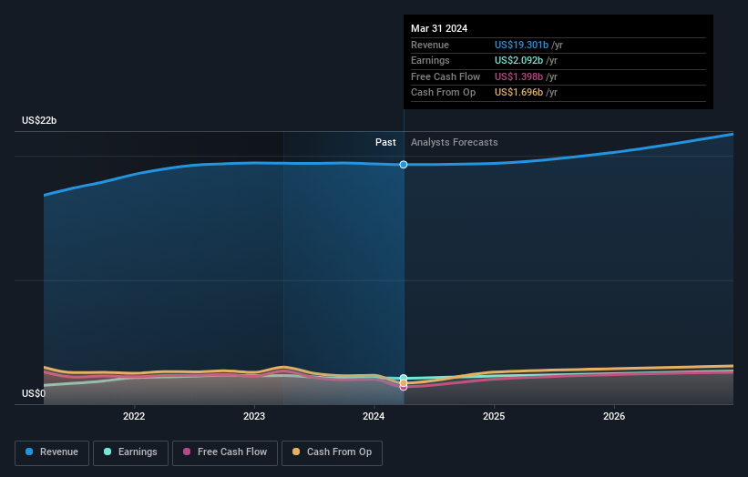The image size is (748, 477).
Task: Click the US$0 y-axis label
Action: tap(34, 393)
